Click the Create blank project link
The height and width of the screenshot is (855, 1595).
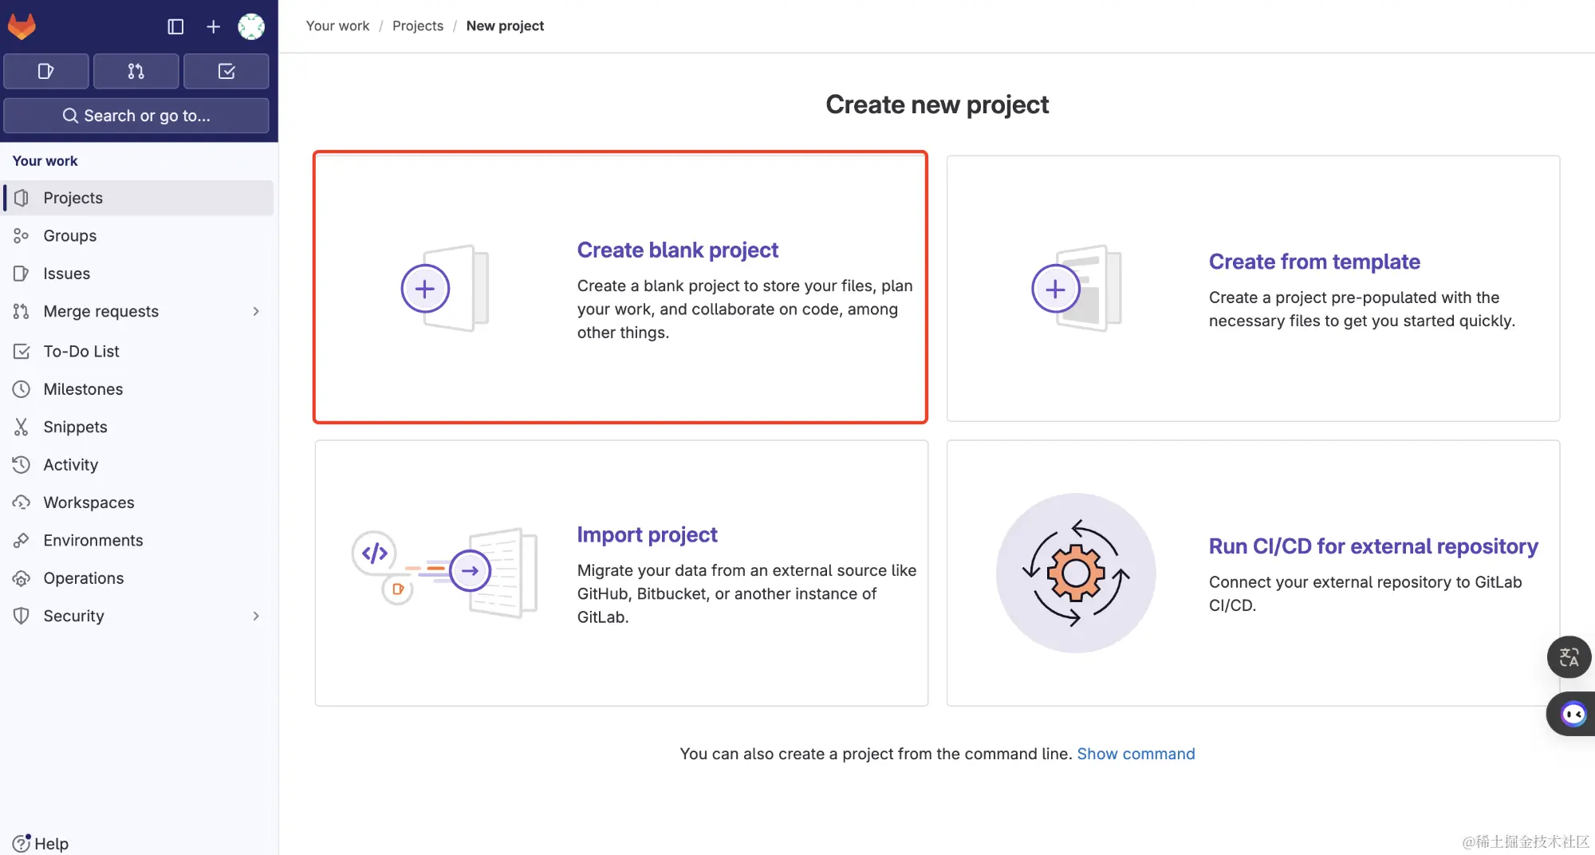pos(677,250)
